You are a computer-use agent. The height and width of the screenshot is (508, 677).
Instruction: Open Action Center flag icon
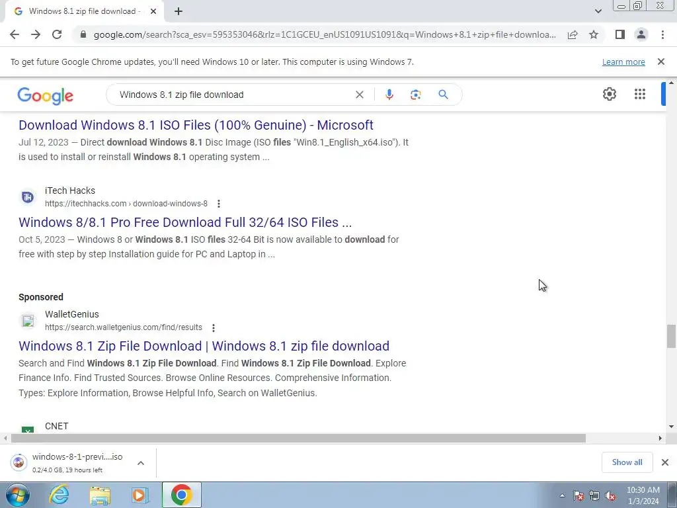pos(578,495)
